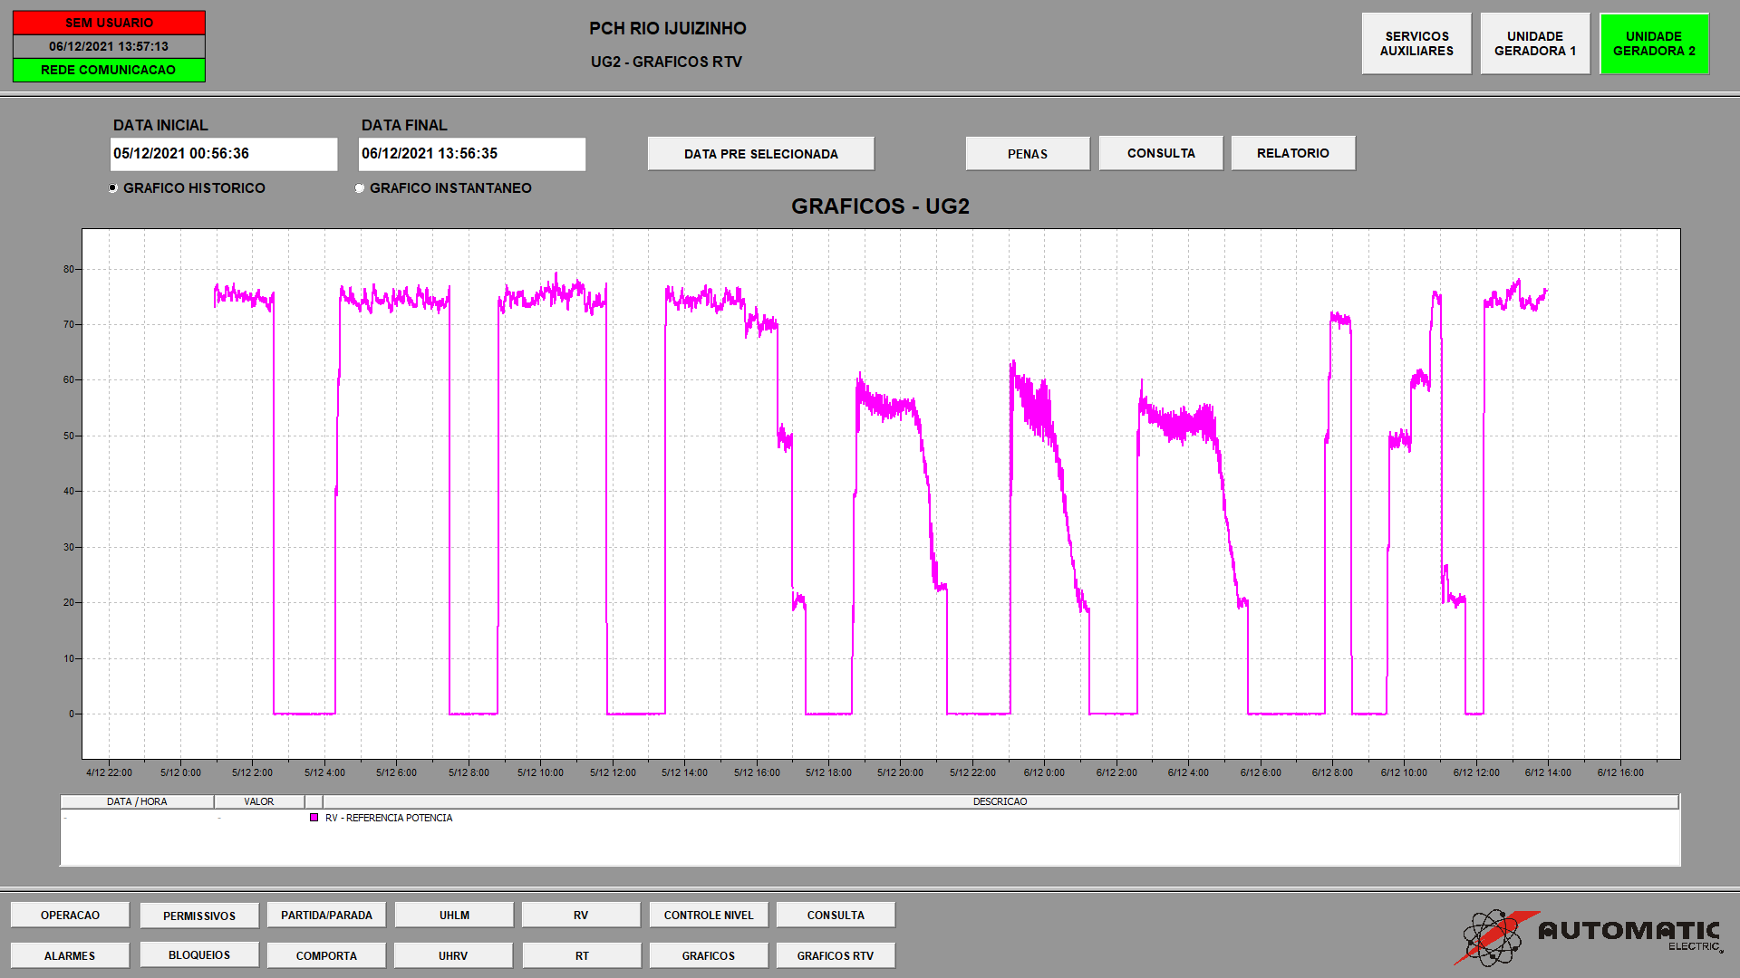This screenshot has height=978, width=1740.
Task: Open the GRAFICOS RTV page
Action: point(836,955)
